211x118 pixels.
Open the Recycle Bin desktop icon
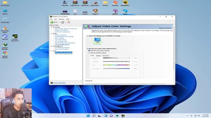[x=5, y=20]
